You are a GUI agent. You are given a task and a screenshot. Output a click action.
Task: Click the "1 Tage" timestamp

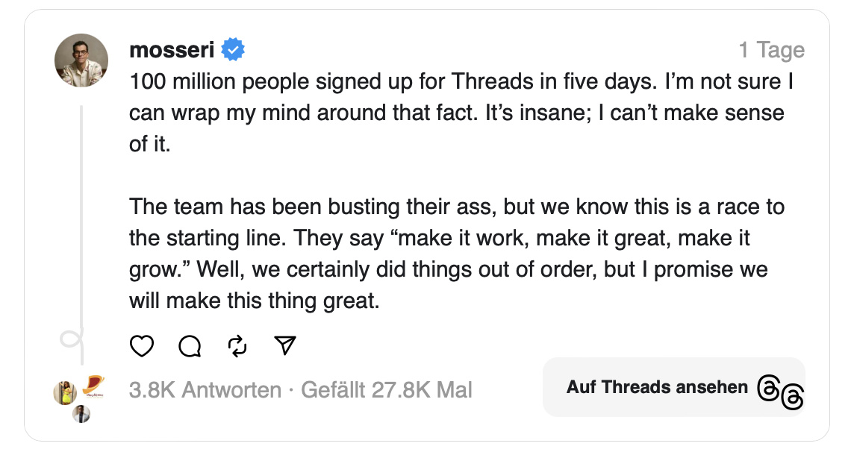pos(771,51)
